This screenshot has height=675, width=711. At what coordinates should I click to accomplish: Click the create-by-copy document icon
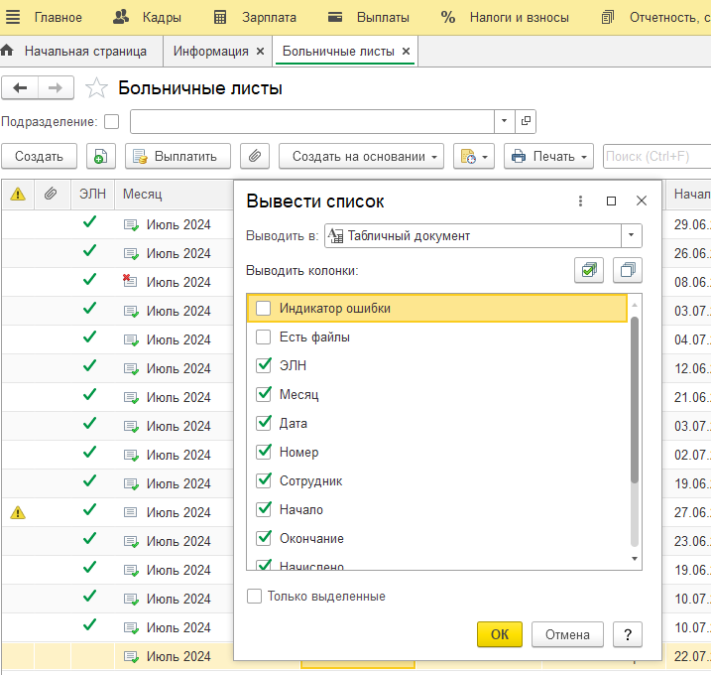coord(101,156)
